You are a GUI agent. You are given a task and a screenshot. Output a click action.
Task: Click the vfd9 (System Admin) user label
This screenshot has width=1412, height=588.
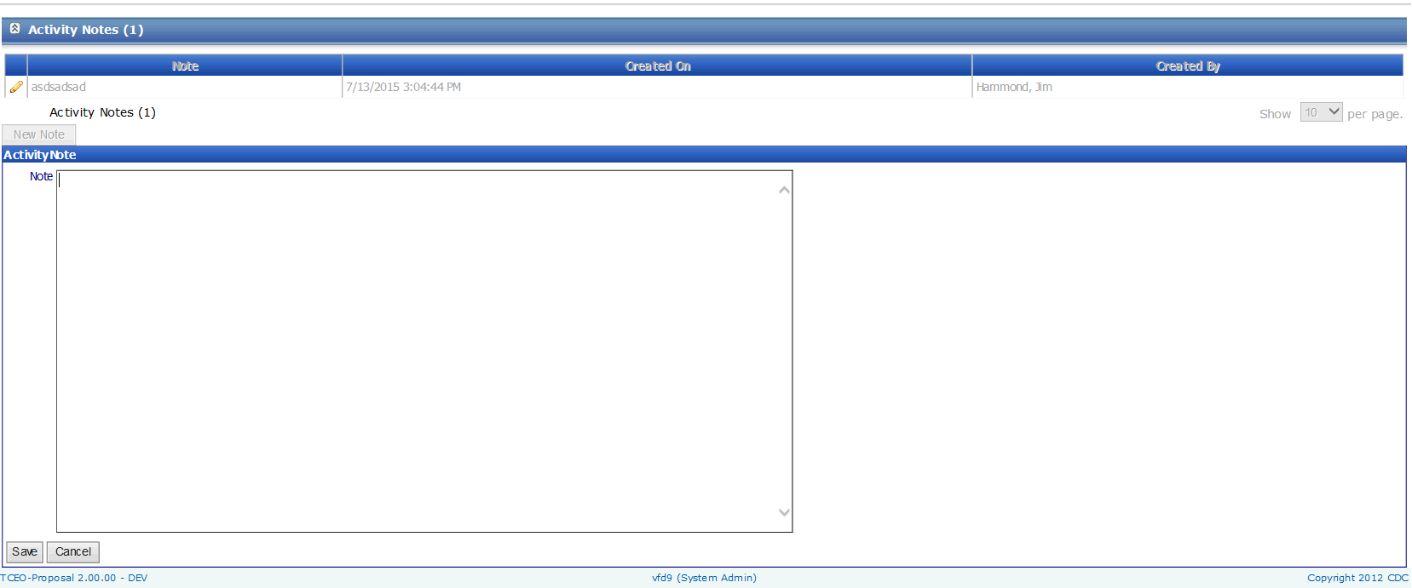(x=704, y=578)
